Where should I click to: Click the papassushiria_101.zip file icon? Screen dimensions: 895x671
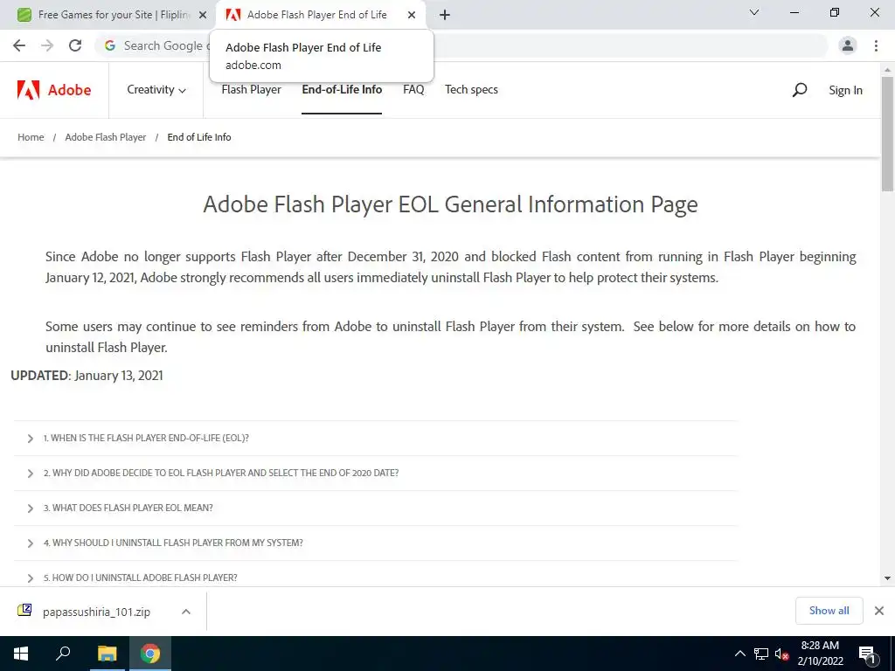point(24,611)
